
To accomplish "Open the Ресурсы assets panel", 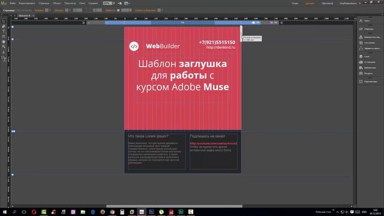I will pyautogui.click(x=361, y=73).
